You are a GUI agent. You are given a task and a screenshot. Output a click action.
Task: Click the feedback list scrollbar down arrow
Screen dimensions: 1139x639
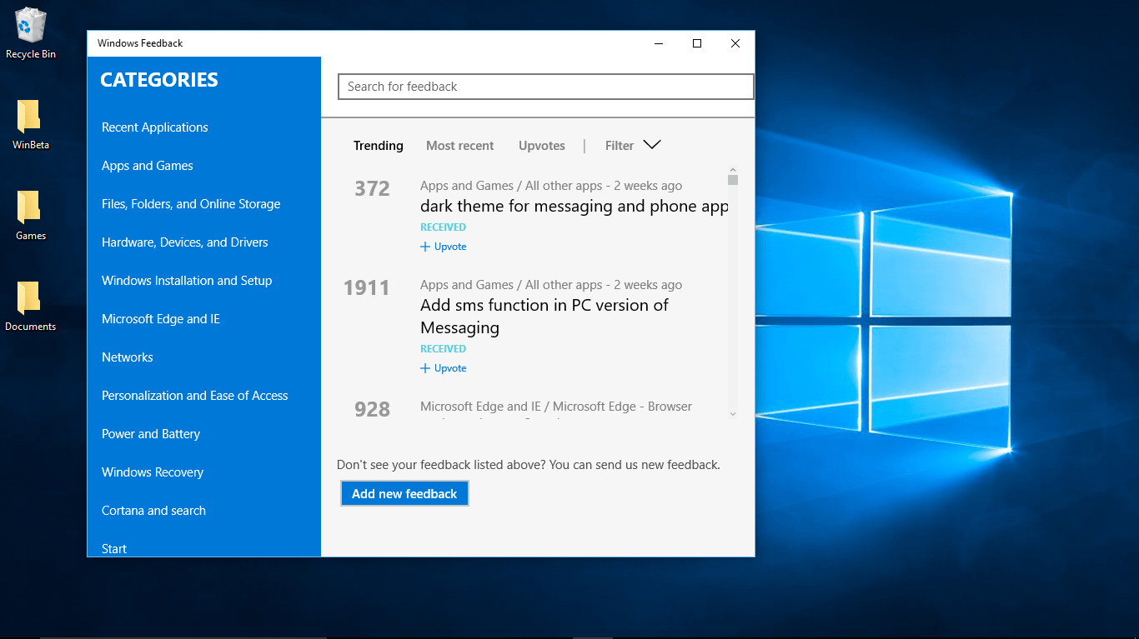(x=732, y=413)
